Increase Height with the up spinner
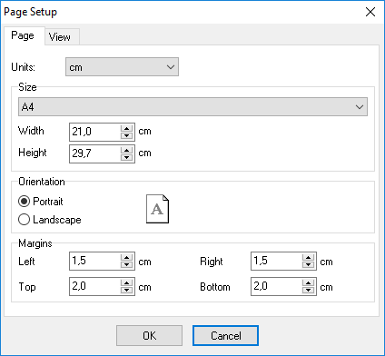Image resolution: width=385 pixels, height=356 pixels. pos(126,150)
